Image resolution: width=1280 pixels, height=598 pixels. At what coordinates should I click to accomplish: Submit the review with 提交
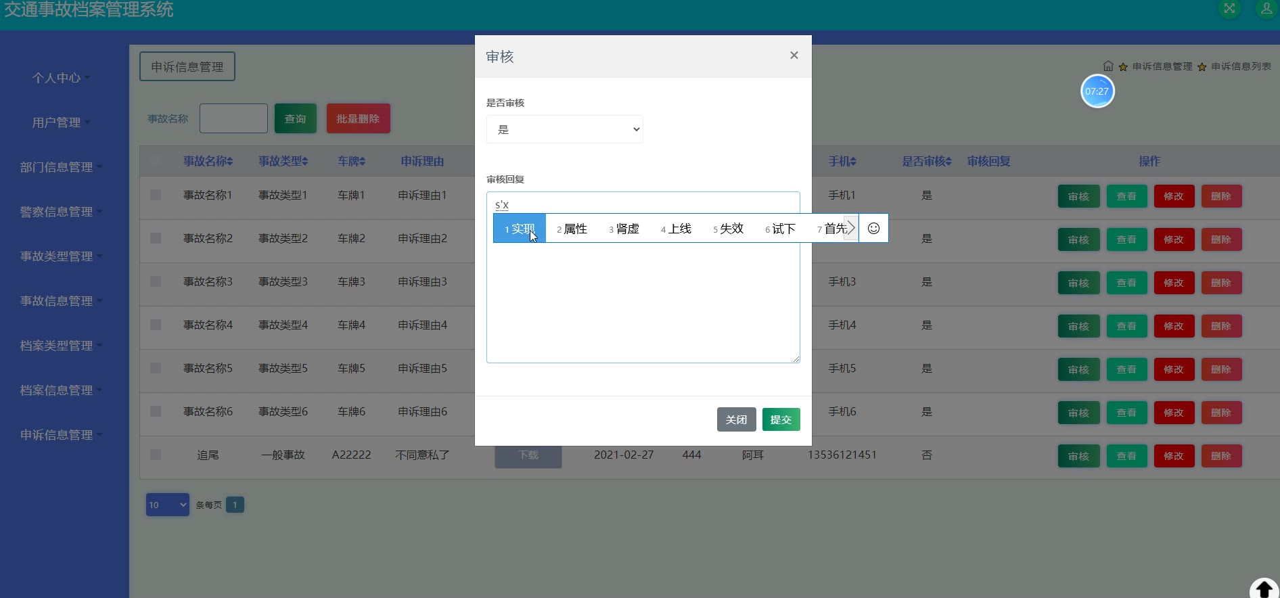(781, 419)
